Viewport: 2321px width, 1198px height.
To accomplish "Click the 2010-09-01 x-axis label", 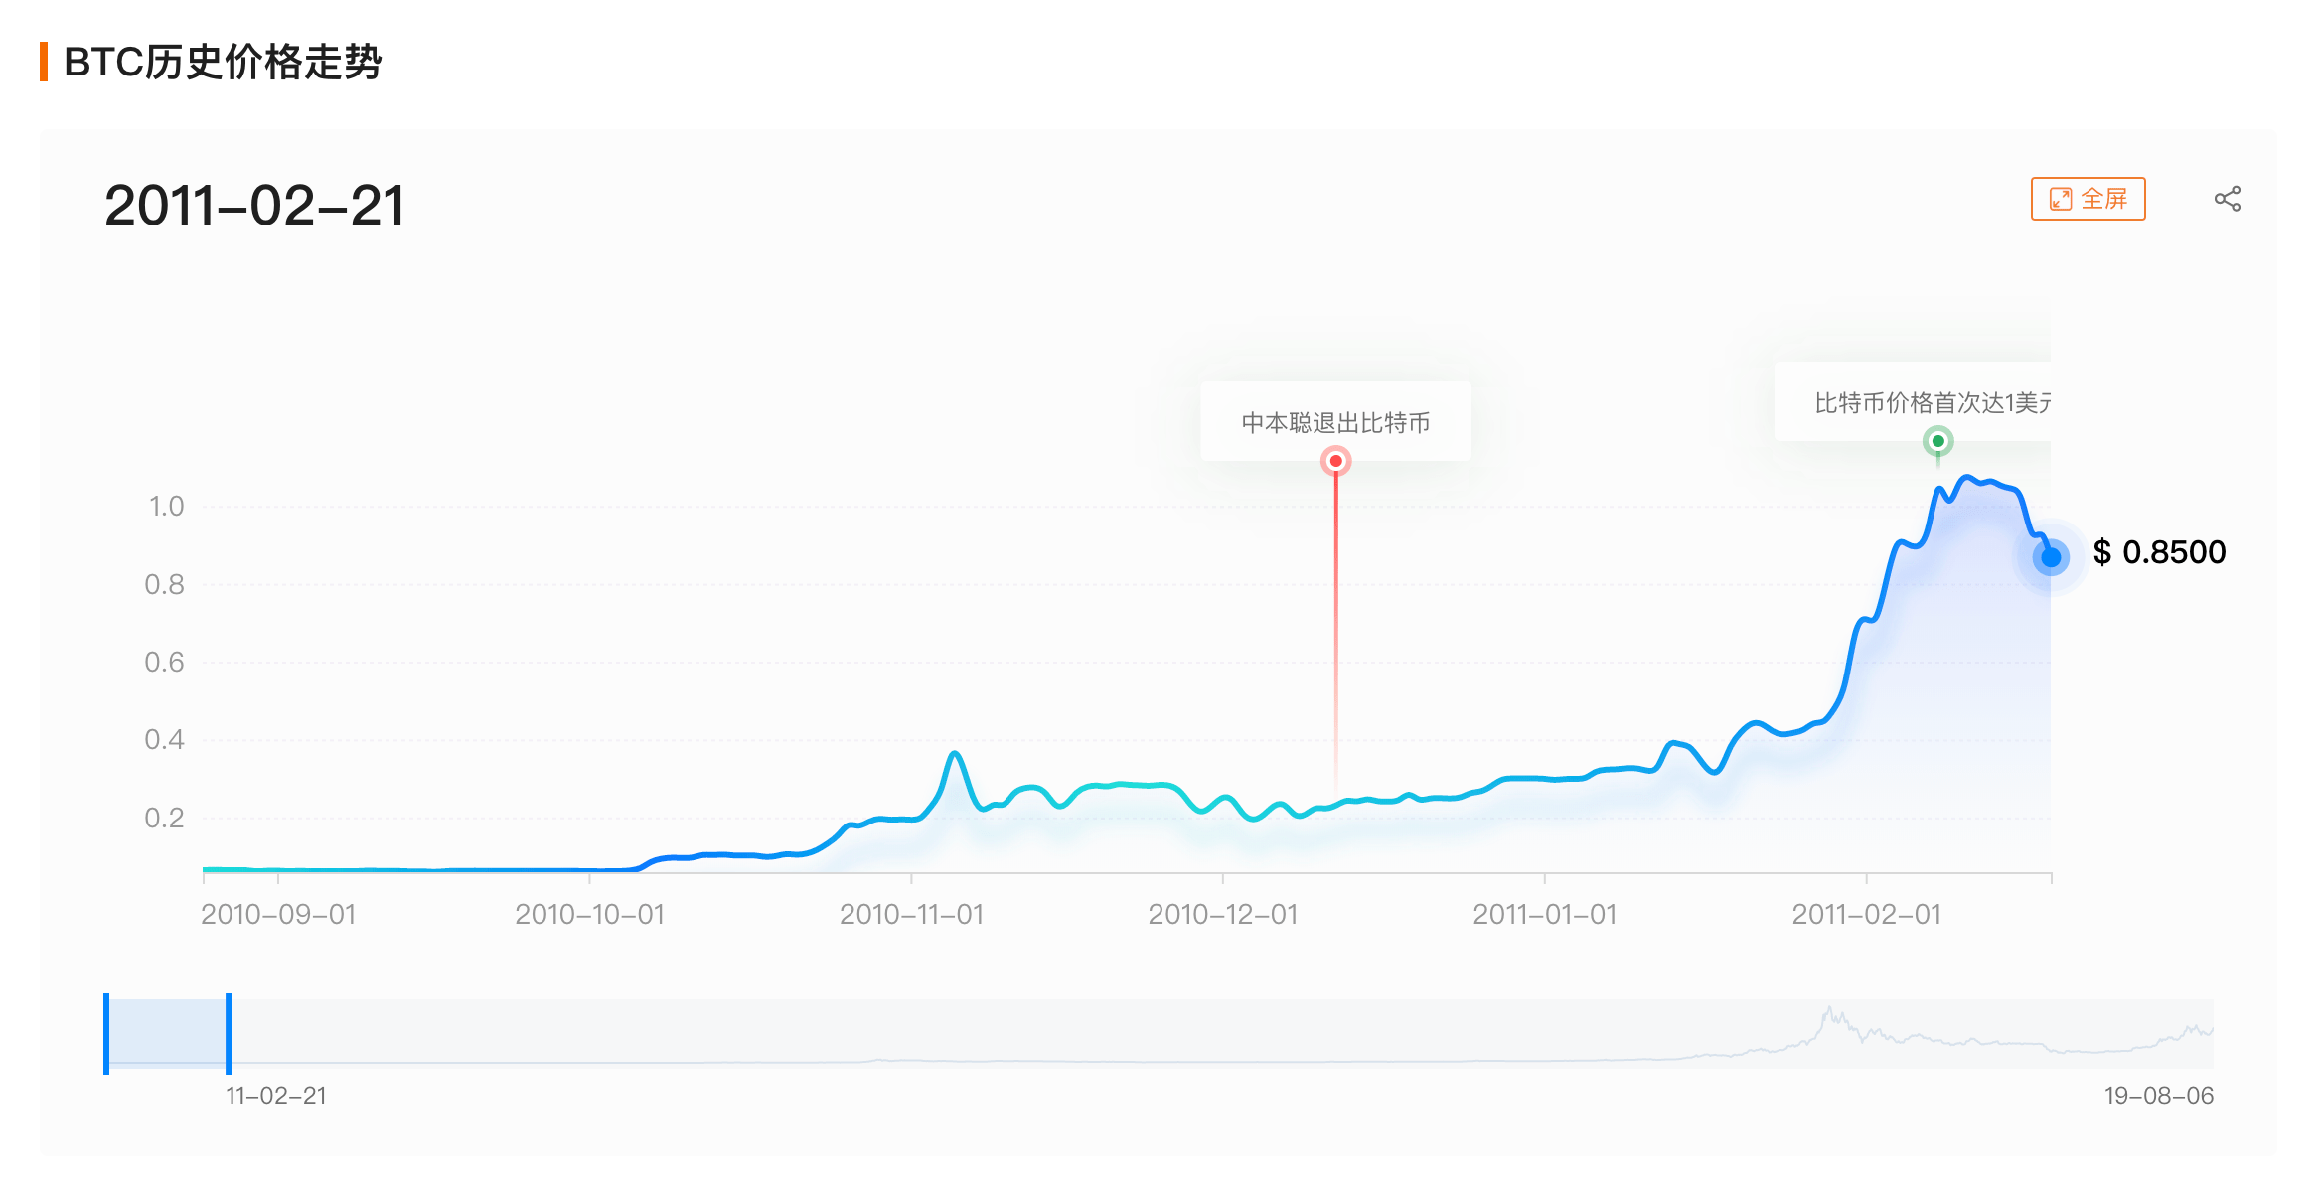I will tap(278, 914).
